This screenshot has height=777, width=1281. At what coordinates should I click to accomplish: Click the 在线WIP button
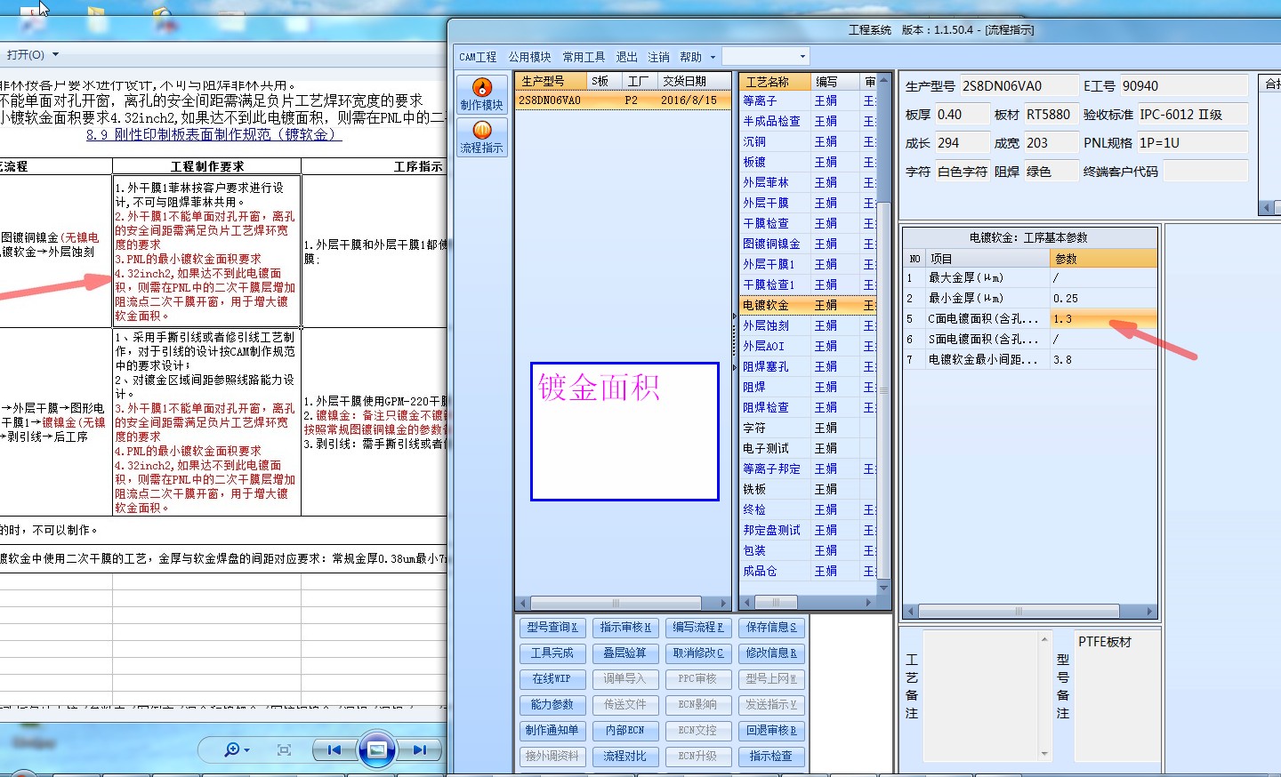pyautogui.click(x=552, y=679)
